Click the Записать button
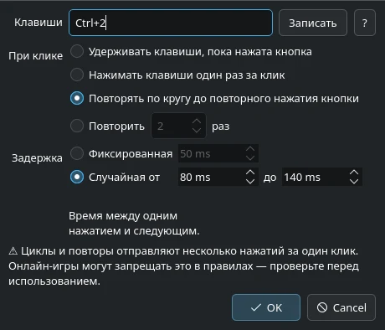 pos(313,23)
